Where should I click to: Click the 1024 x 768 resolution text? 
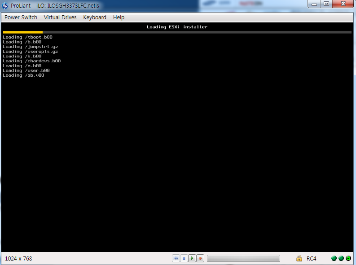18,258
